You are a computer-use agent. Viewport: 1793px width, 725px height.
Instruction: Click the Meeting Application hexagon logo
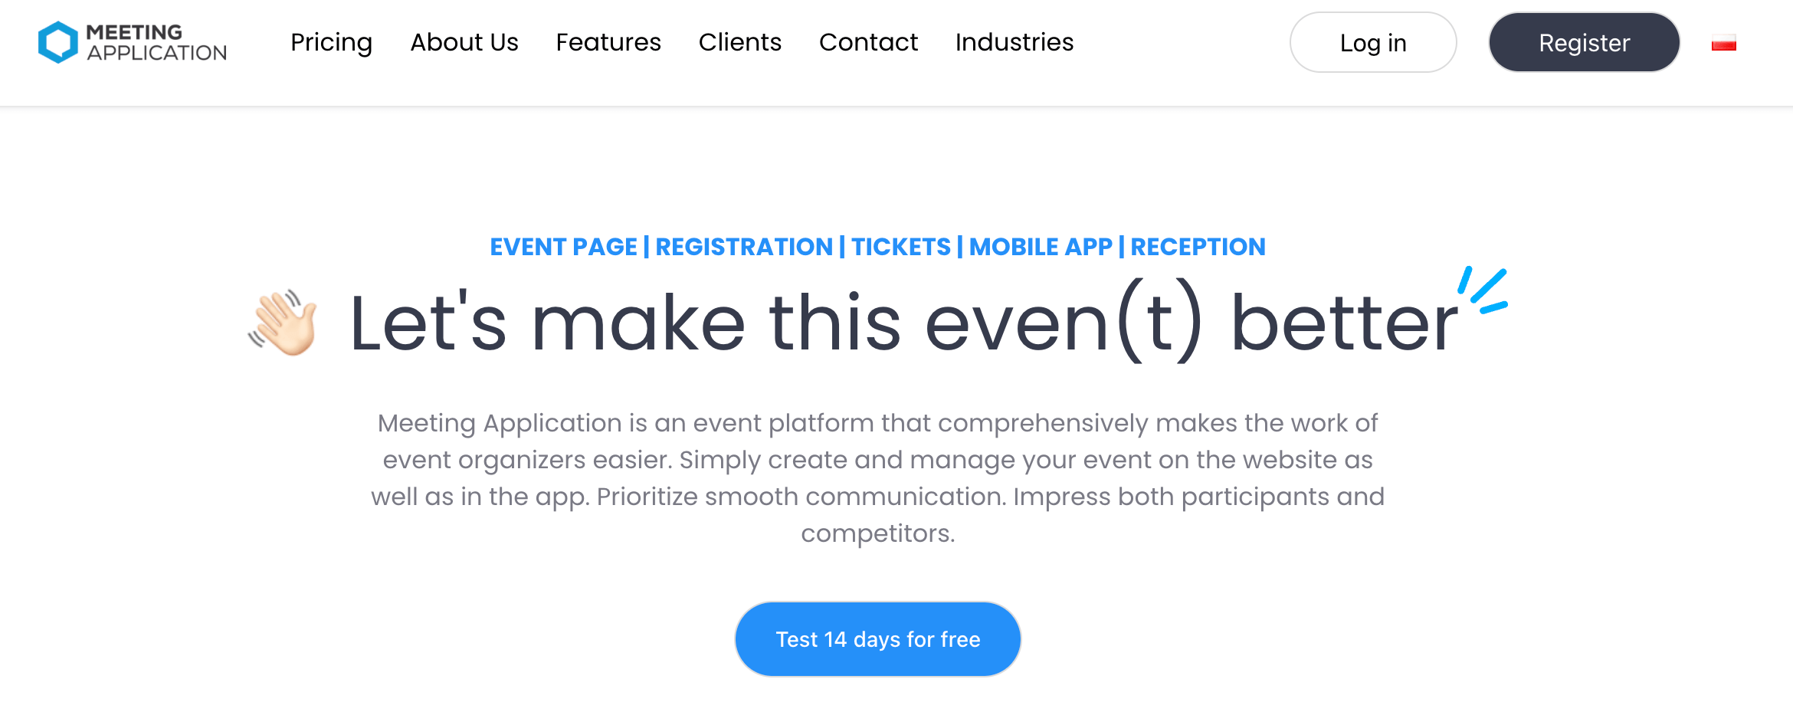coord(57,41)
